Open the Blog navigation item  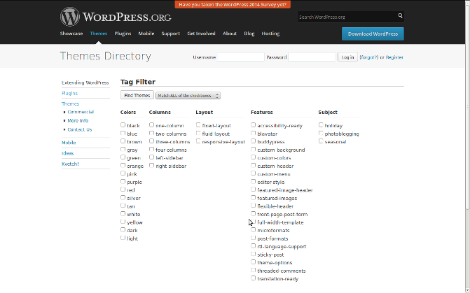click(249, 34)
